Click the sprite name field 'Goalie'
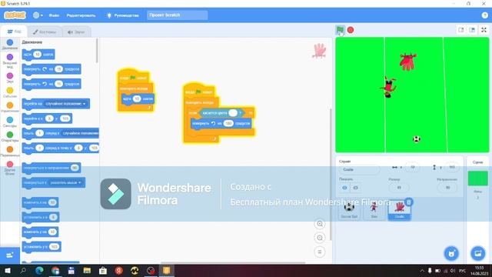 point(359,169)
